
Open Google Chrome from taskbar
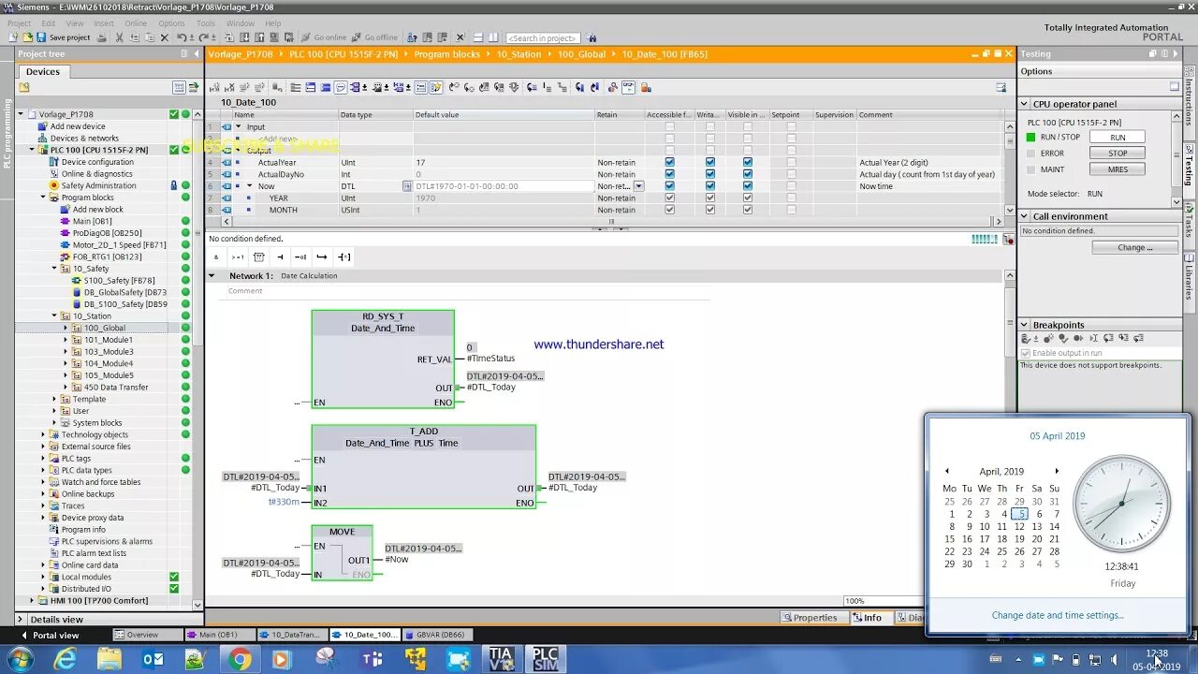pyautogui.click(x=240, y=659)
